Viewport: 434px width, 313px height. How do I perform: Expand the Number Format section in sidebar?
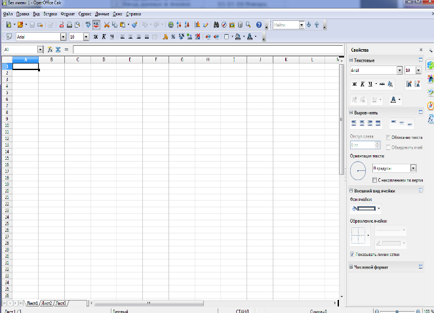[351, 267]
